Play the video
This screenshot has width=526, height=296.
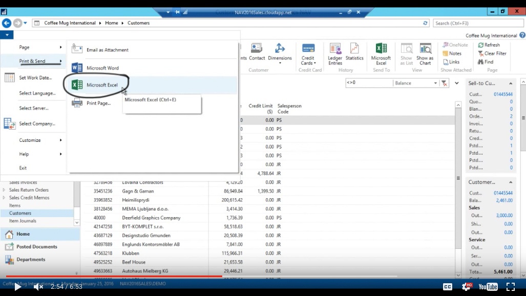pyautogui.click(x=18, y=287)
